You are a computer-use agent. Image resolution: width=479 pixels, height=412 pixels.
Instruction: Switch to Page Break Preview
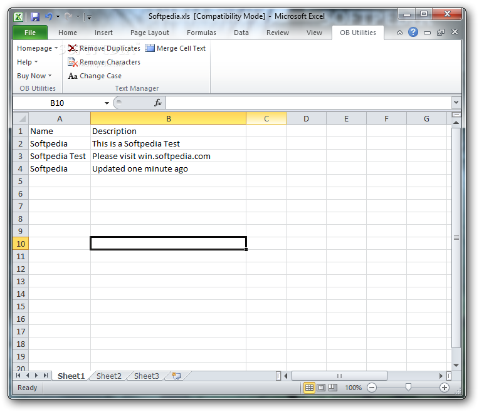[333, 388]
